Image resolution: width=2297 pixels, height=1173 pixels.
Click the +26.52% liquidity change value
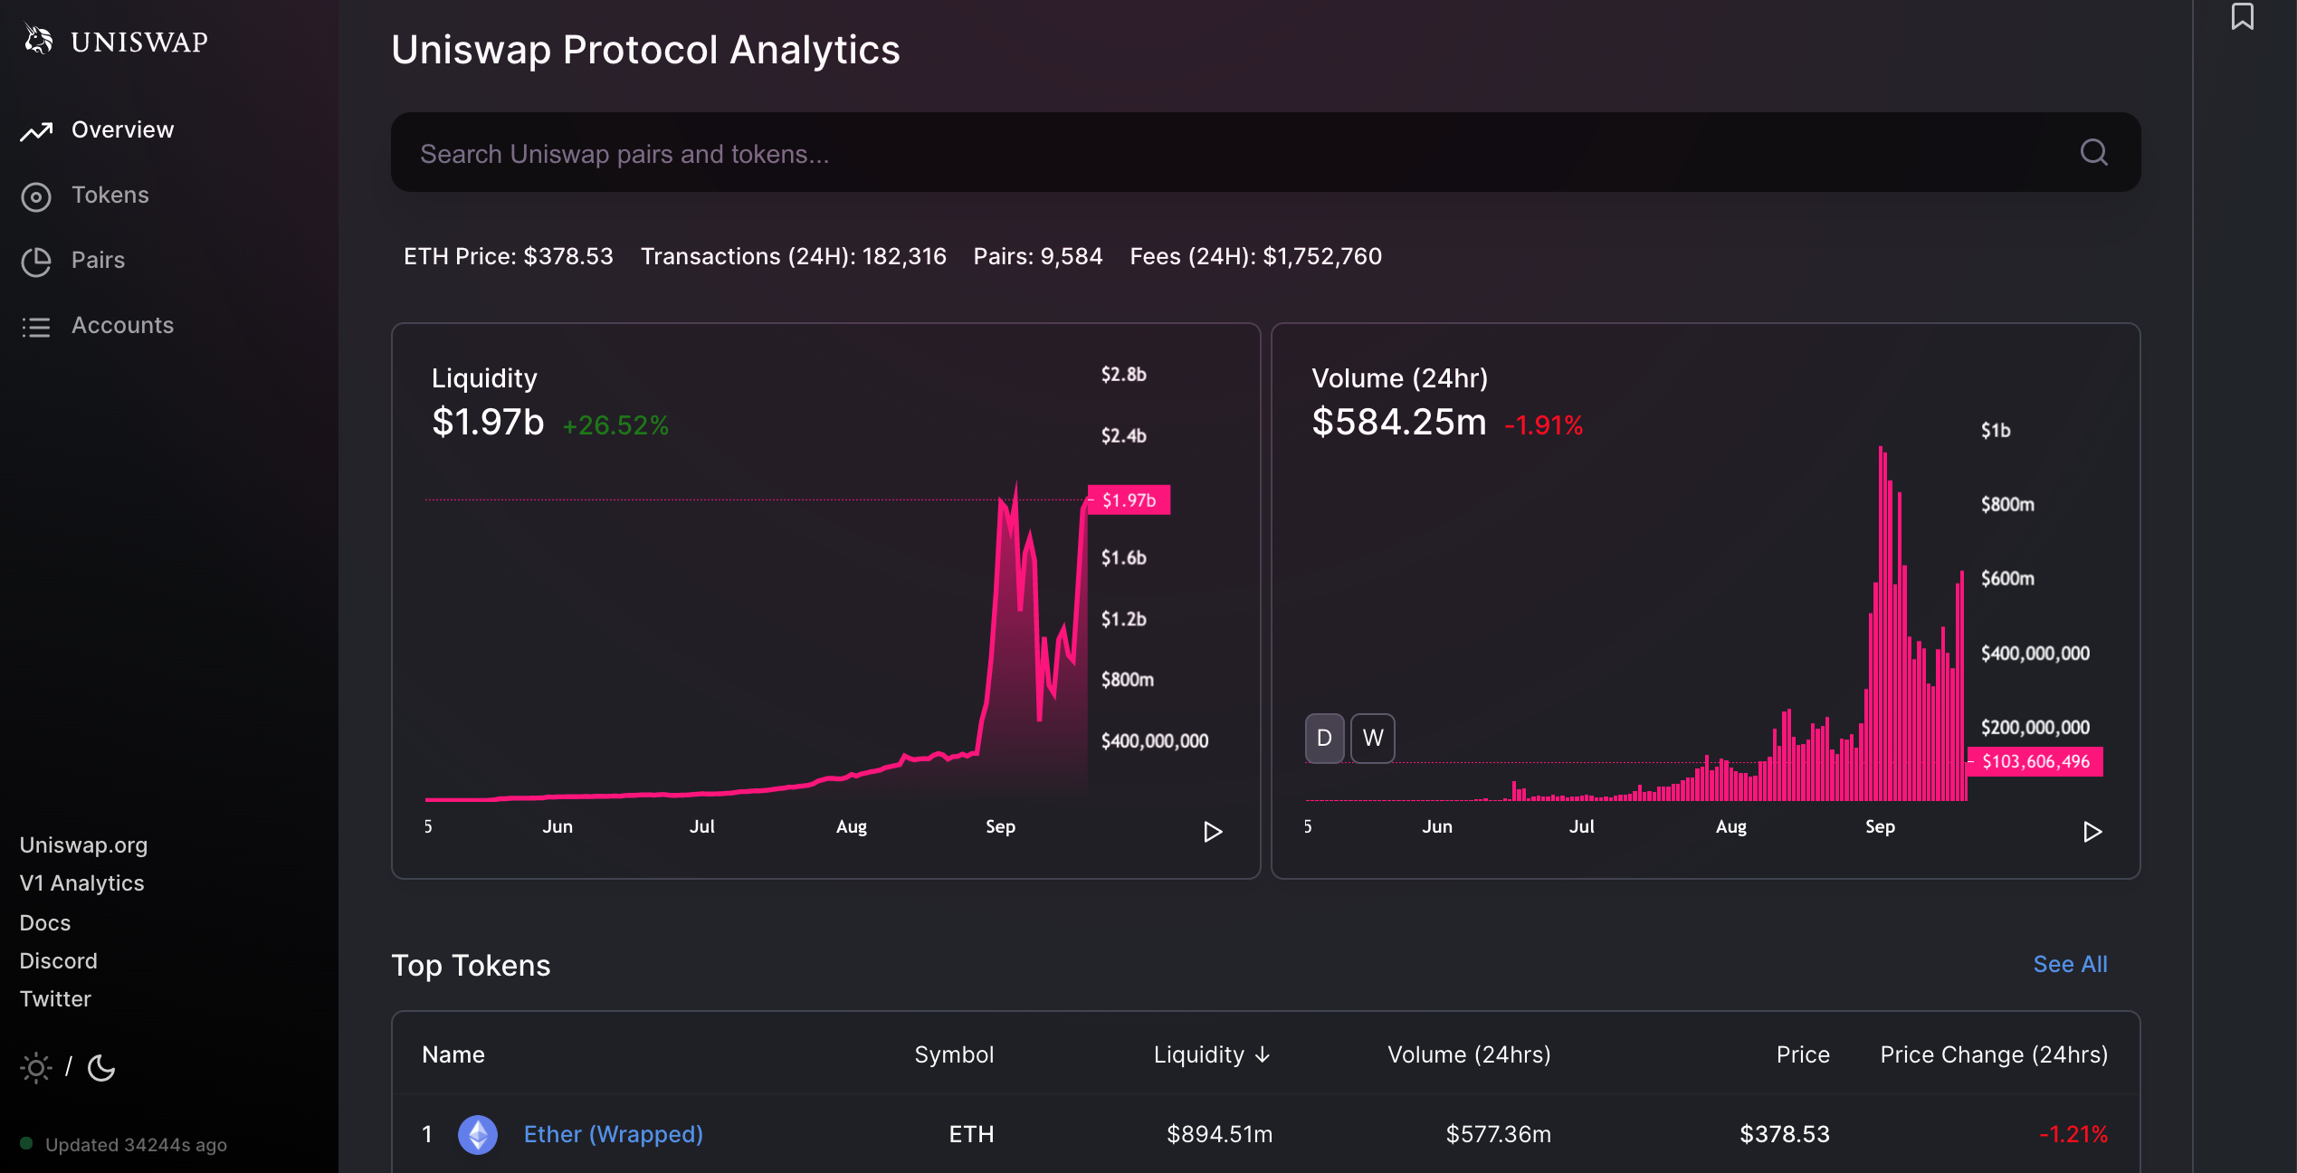pyautogui.click(x=615, y=424)
